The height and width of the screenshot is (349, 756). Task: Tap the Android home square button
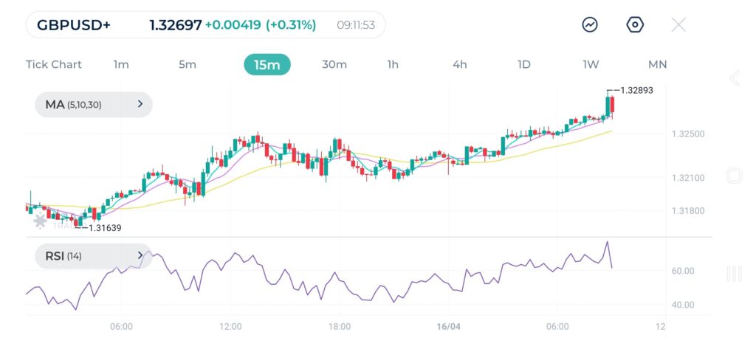(x=734, y=176)
